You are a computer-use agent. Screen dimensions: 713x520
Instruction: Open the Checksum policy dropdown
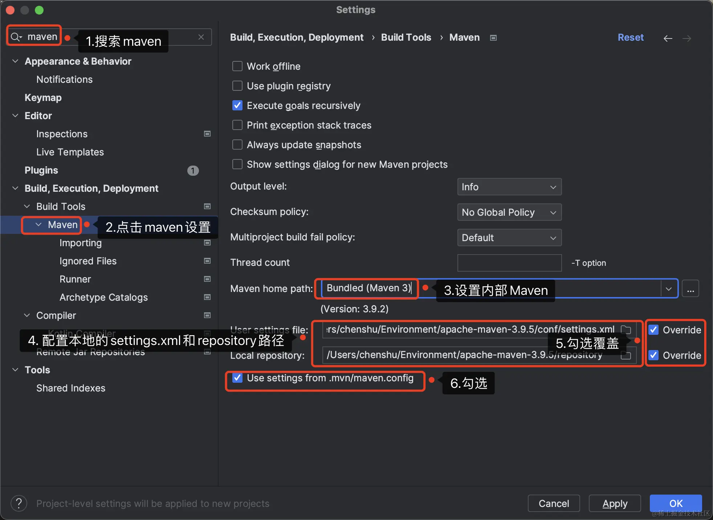[x=509, y=212]
